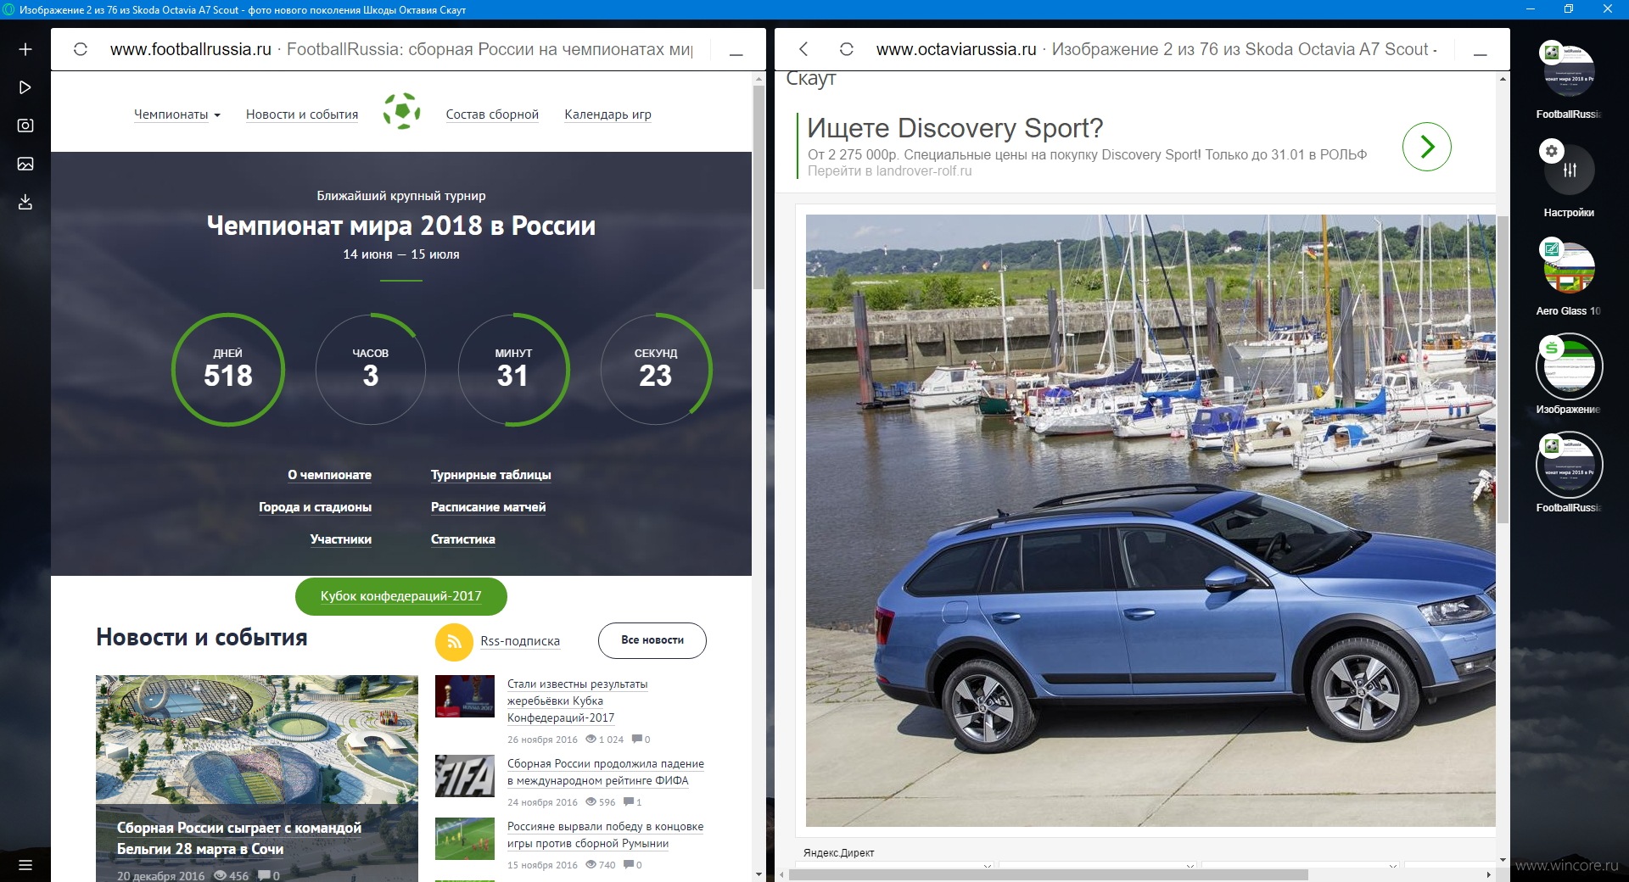Open a new tab with plus icon
Image resolution: width=1629 pixels, height=882 pixels.
tap(25, 49)
